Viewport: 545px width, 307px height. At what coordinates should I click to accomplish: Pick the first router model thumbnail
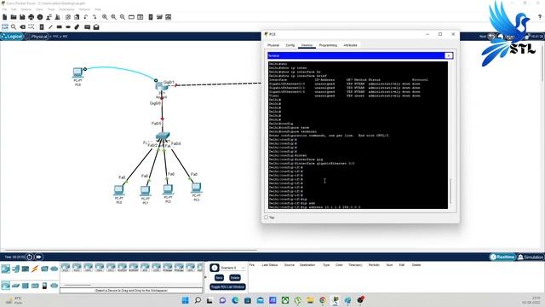pos(66,268)
